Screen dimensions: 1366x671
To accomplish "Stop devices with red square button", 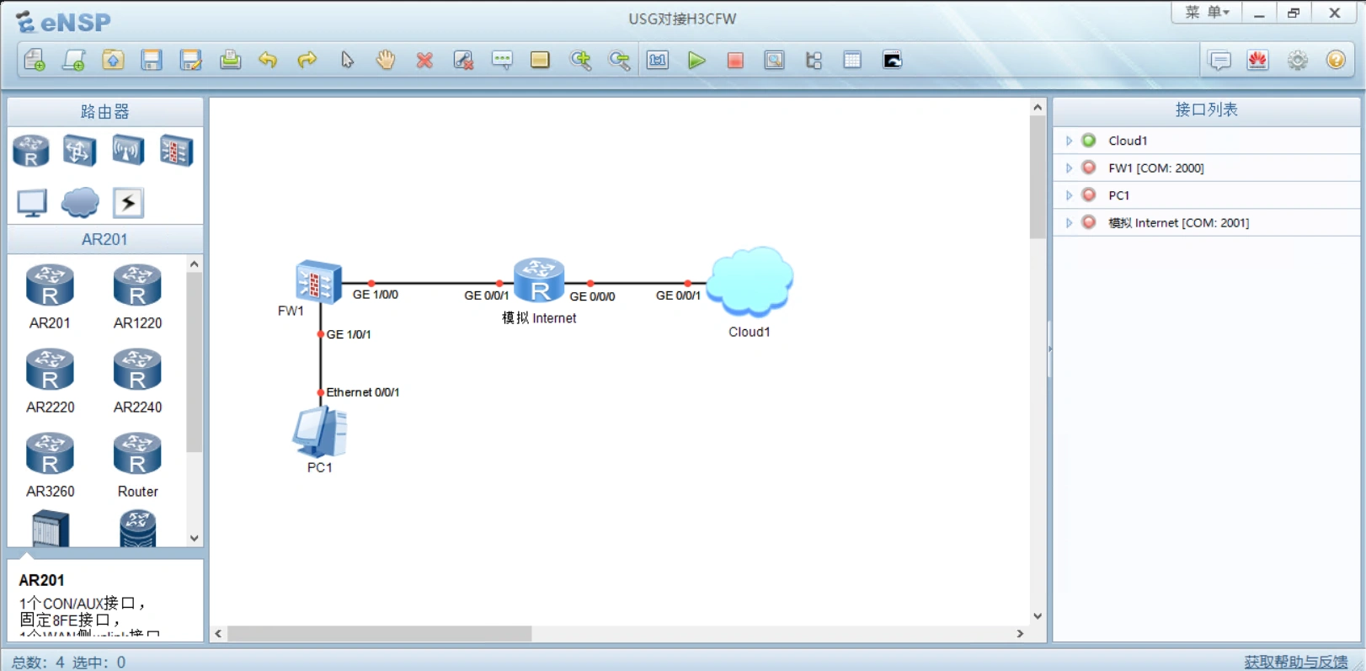I will pyautogui.click(x=735, y=60).
